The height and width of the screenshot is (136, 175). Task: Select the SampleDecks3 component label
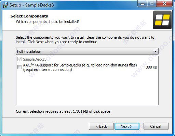[x=35, y=59]
